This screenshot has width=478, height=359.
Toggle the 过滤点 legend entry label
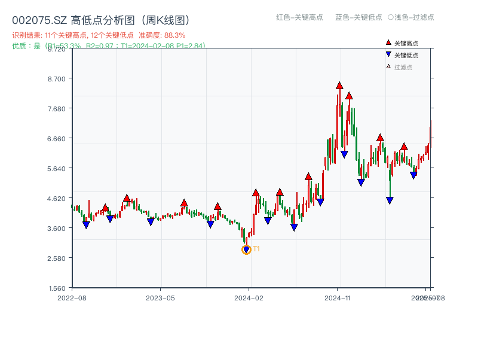[x=403, y=67]
